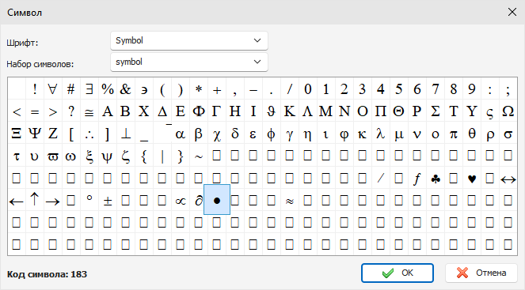Viewport: 525px width, 290px height.
Task: Close the Символ dialog window
Action: pyautogui.click(x=512, y=12)
